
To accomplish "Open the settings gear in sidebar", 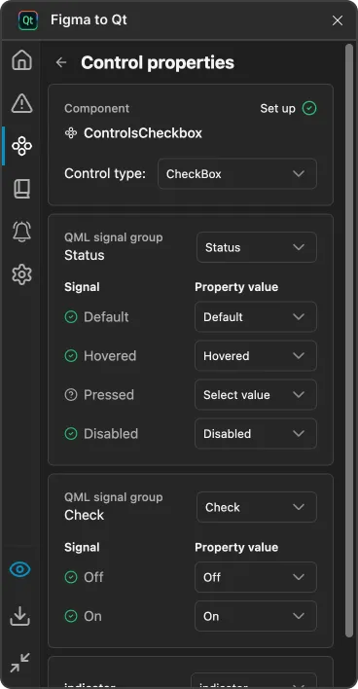I will (x=21, y=274).
